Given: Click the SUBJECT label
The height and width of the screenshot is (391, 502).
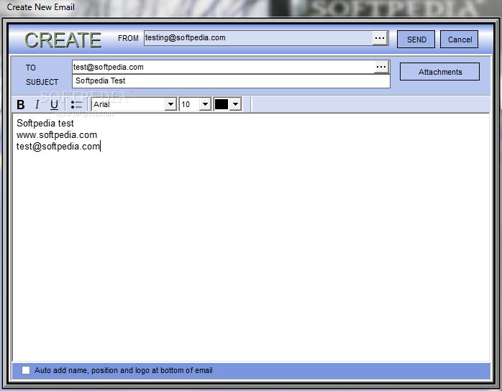Looking at the screenshot, I should [x=42, y=82].
